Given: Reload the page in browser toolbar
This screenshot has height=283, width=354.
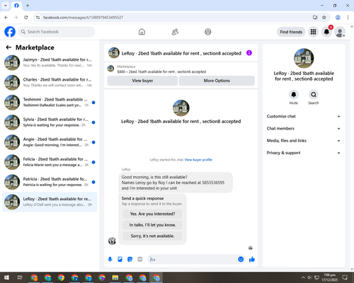Looking at the screenshot, I should pyautogui.click(x=26, y=18).
